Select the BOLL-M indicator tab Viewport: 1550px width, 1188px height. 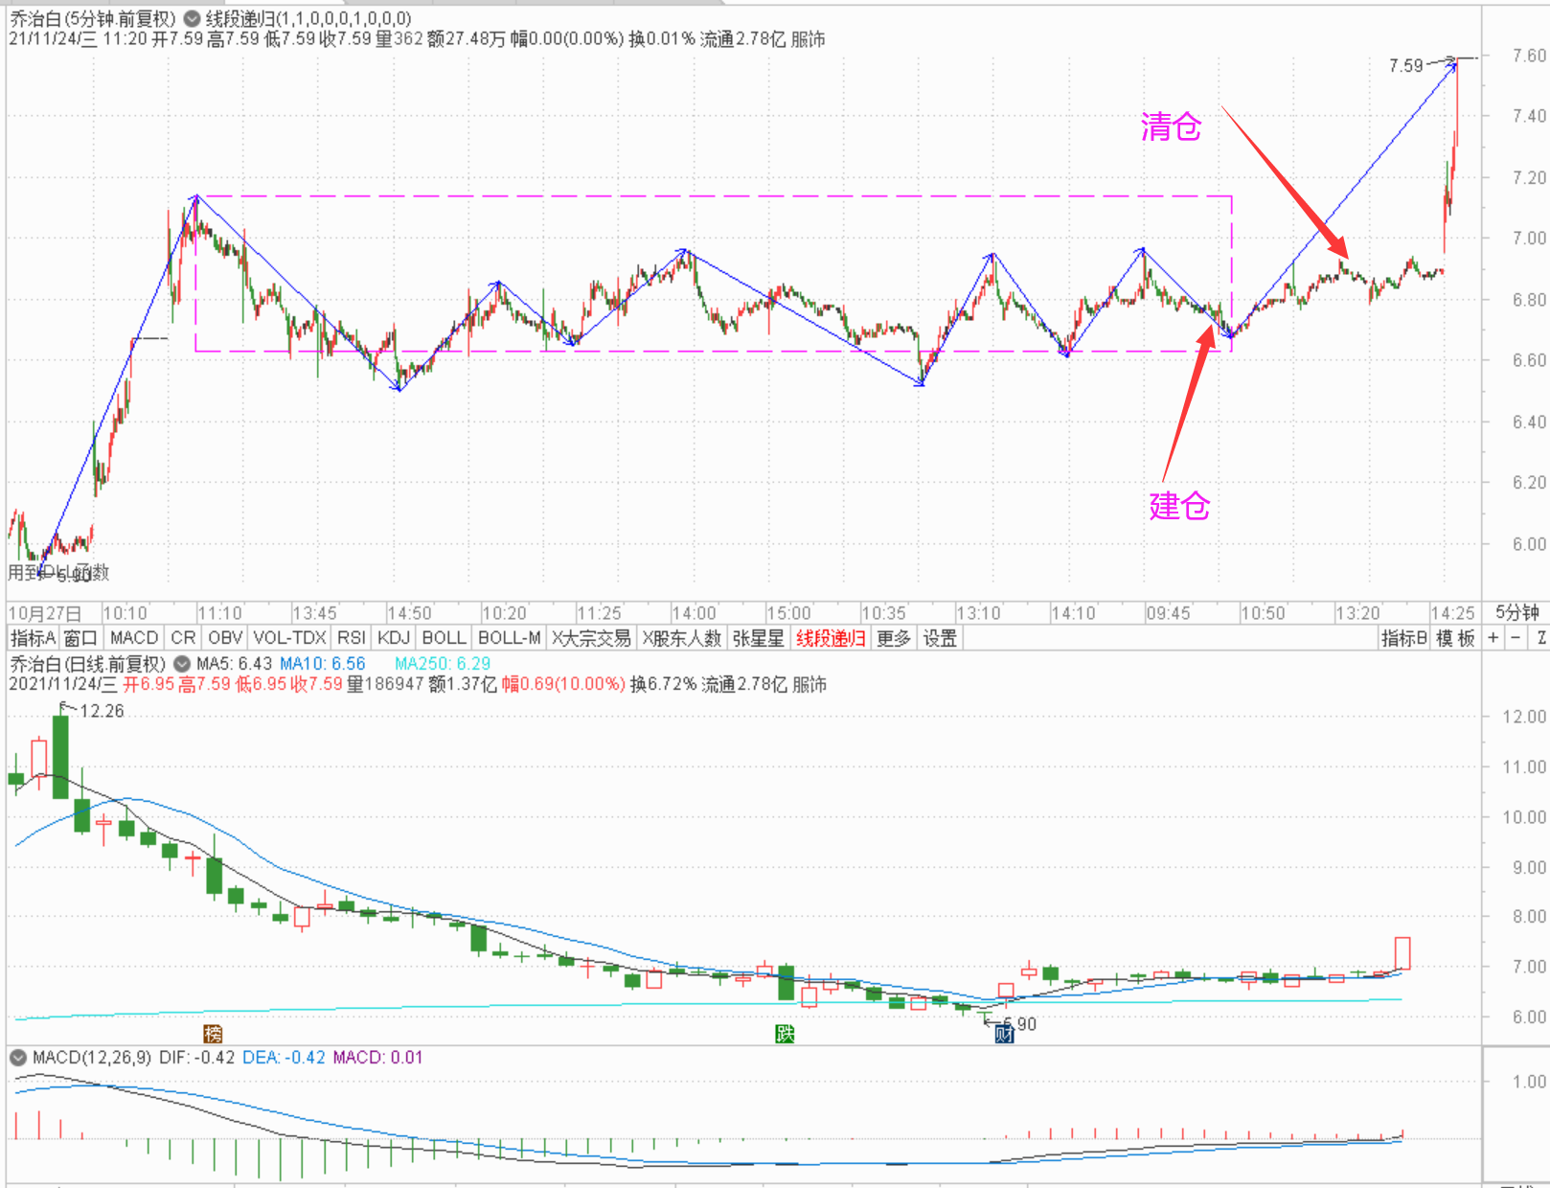coord(509,638)
